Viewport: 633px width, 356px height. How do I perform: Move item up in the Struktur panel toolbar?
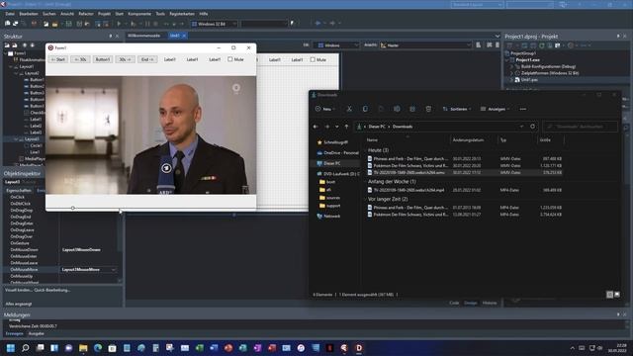pyautogui.click(x=25, y=45)
